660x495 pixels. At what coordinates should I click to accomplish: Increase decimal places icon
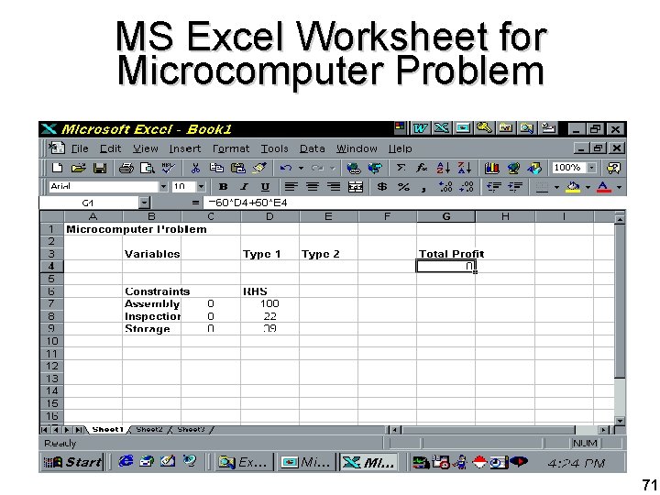coord(445,186)
